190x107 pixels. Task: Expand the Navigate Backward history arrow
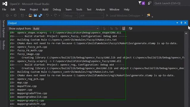coord(11,15)
